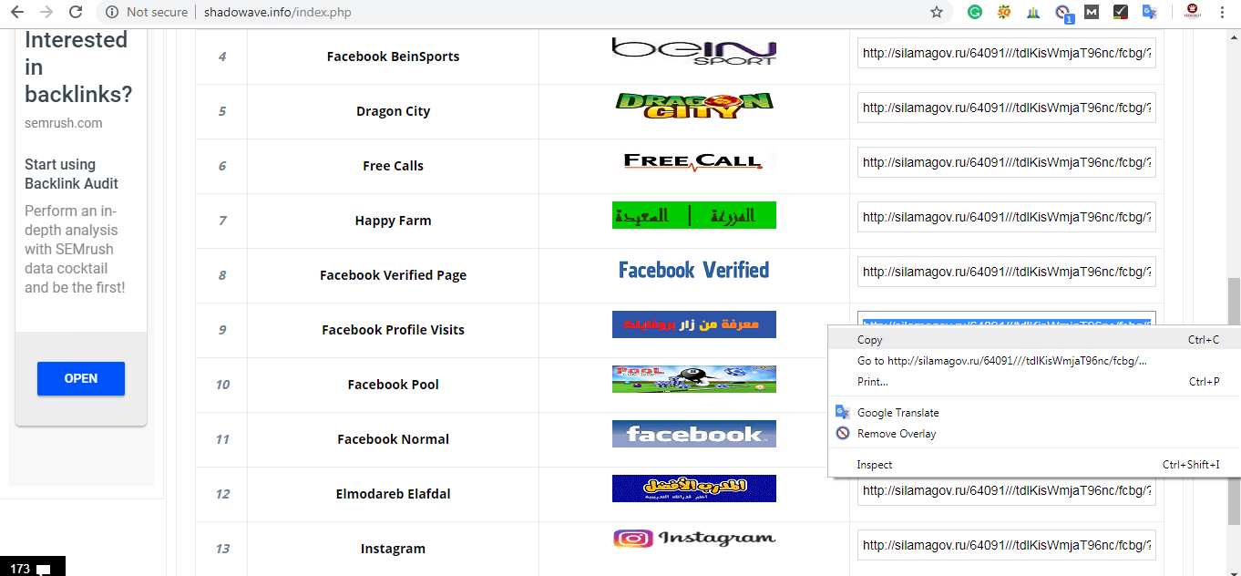Click the Facebook Normal row name
Image resolution: width=1241 pixels, height=576 pixels.
pyautogui.click(x=393, y=439)
